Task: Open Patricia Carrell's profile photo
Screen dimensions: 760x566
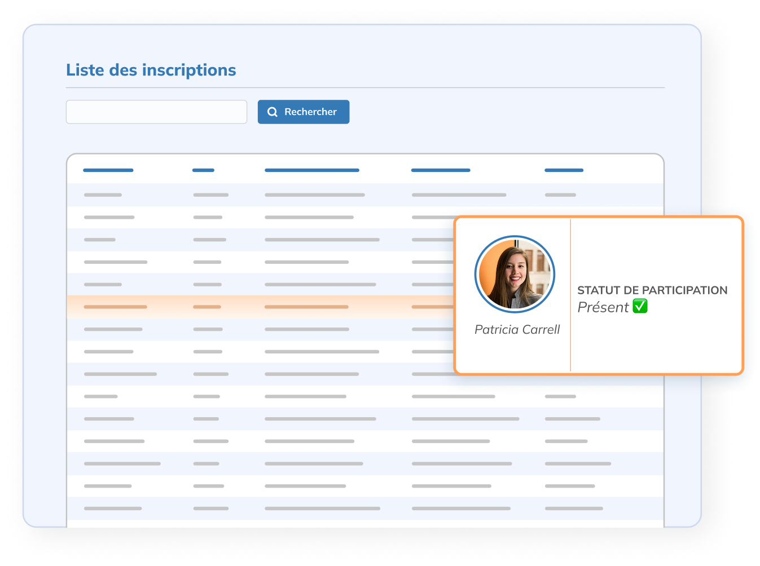Action: pos(515,275)
